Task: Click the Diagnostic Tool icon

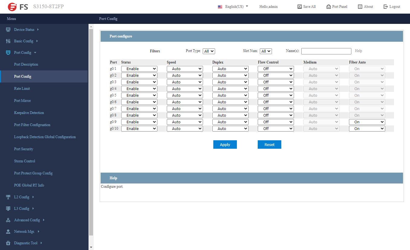Action: pyautogui.click(x=8, y=243)
